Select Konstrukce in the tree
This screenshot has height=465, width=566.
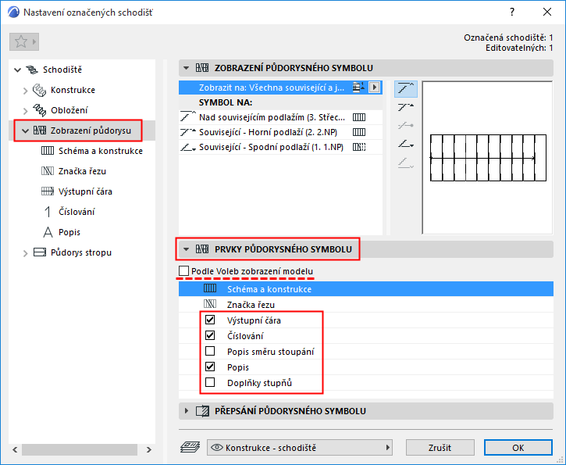coord(73,90)
